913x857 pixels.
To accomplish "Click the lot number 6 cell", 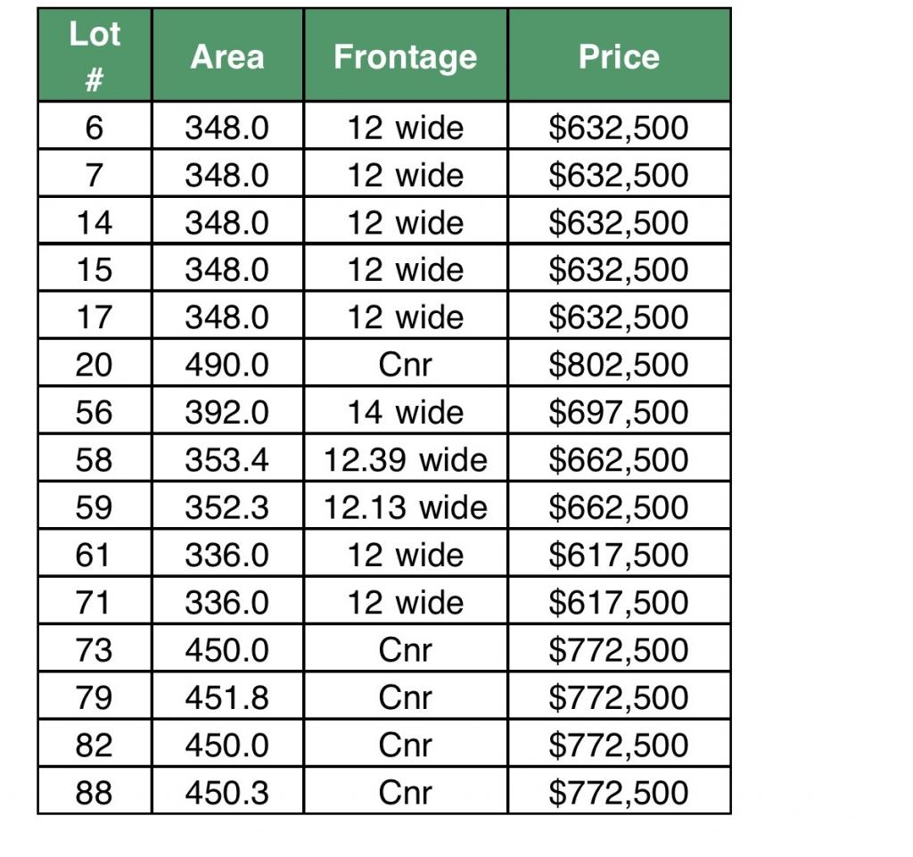I will click(95, 127).
